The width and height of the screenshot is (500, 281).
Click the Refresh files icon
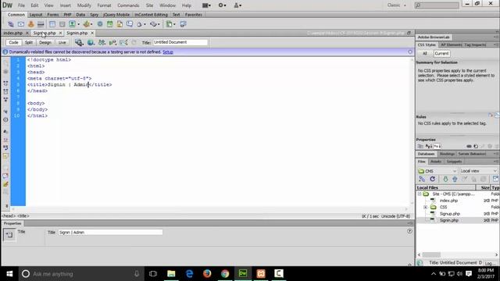pyautogui.click(x=432, y=180)
